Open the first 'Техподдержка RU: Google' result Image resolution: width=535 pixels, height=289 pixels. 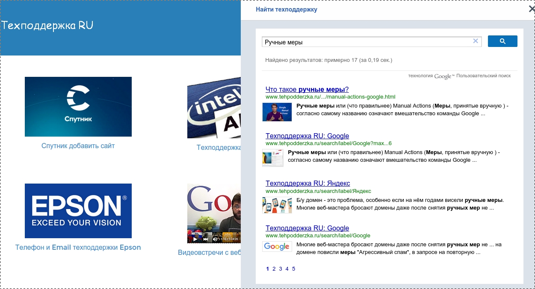point(307,136)
